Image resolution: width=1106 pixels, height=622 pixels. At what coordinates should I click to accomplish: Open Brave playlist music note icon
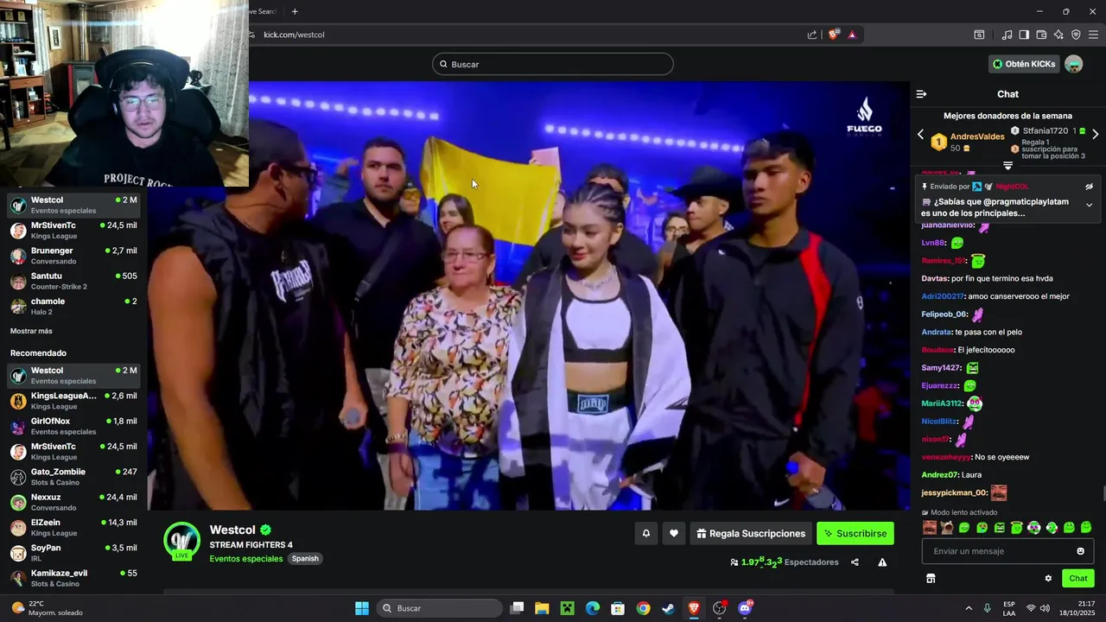click(1007, 35)
